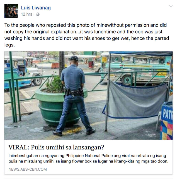Visit the Luis Liwanag profile name link

(36, 8)
